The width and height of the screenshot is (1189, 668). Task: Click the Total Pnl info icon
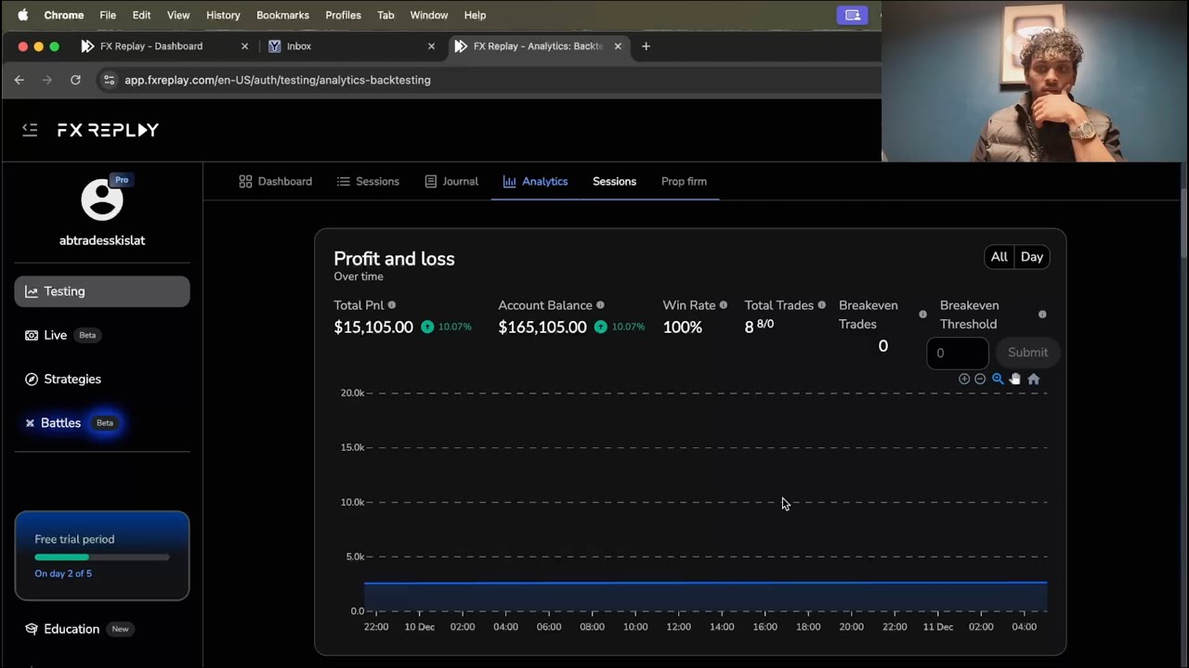coord(392,305)
